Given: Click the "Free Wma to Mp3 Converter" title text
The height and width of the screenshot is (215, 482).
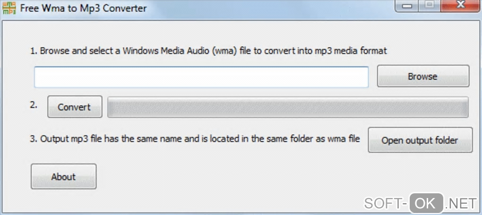Looking at the screenshot, I should pyautogui.click(x=83, y=8).
